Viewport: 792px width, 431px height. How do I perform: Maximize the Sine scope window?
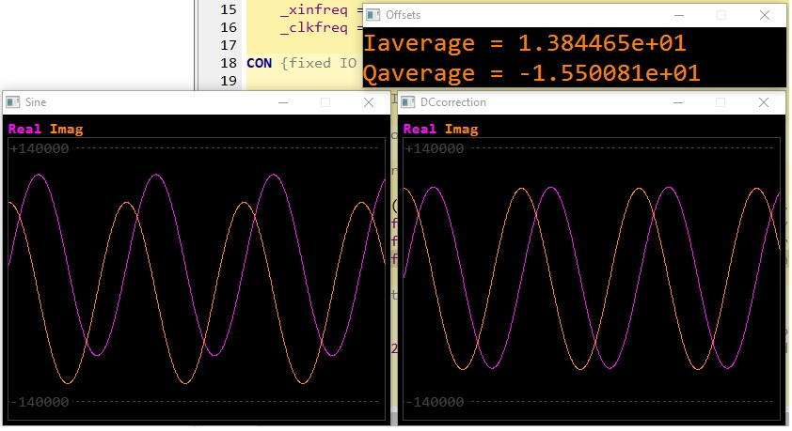click(x=325, y=102)
